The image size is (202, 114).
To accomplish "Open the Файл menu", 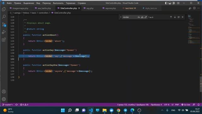I will click(9, 3).
